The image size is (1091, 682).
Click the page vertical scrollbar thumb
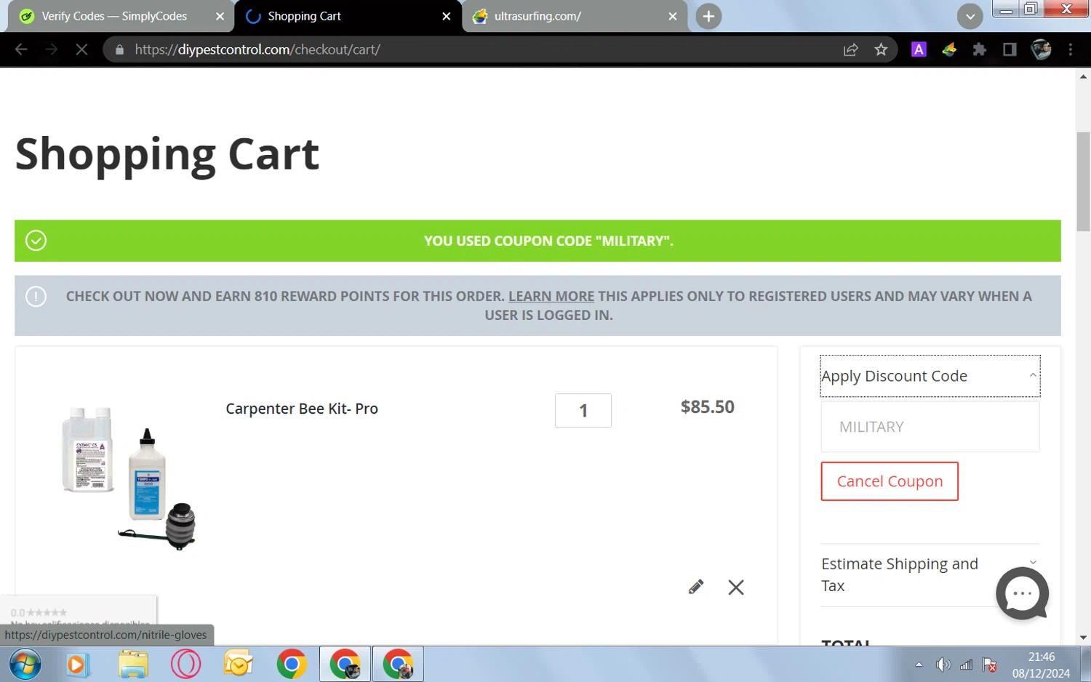click(x=1083, y=181)
